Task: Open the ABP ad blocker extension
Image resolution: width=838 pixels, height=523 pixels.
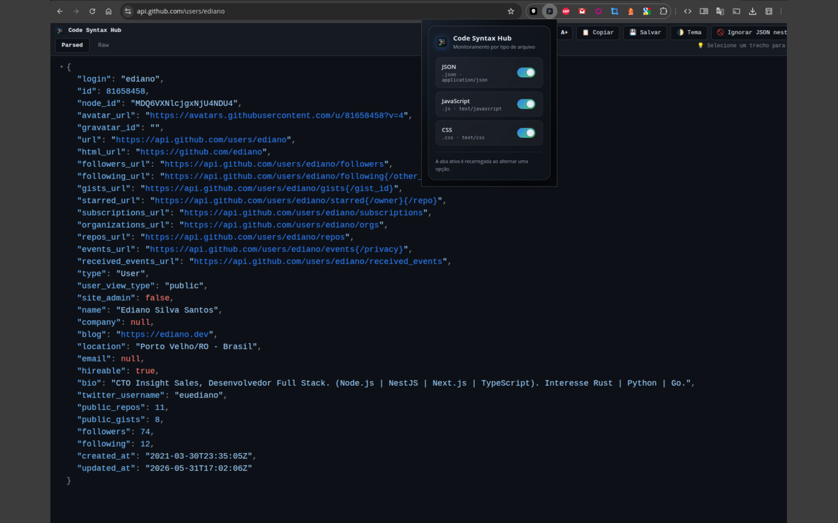Action: (566, 11)
